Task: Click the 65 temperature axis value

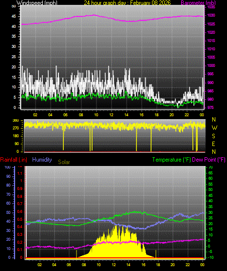Action: click(210, 173)
